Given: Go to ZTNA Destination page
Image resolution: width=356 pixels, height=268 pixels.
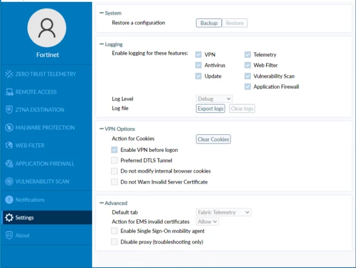Looking at the screenshot, I should [x=40, y=109].
